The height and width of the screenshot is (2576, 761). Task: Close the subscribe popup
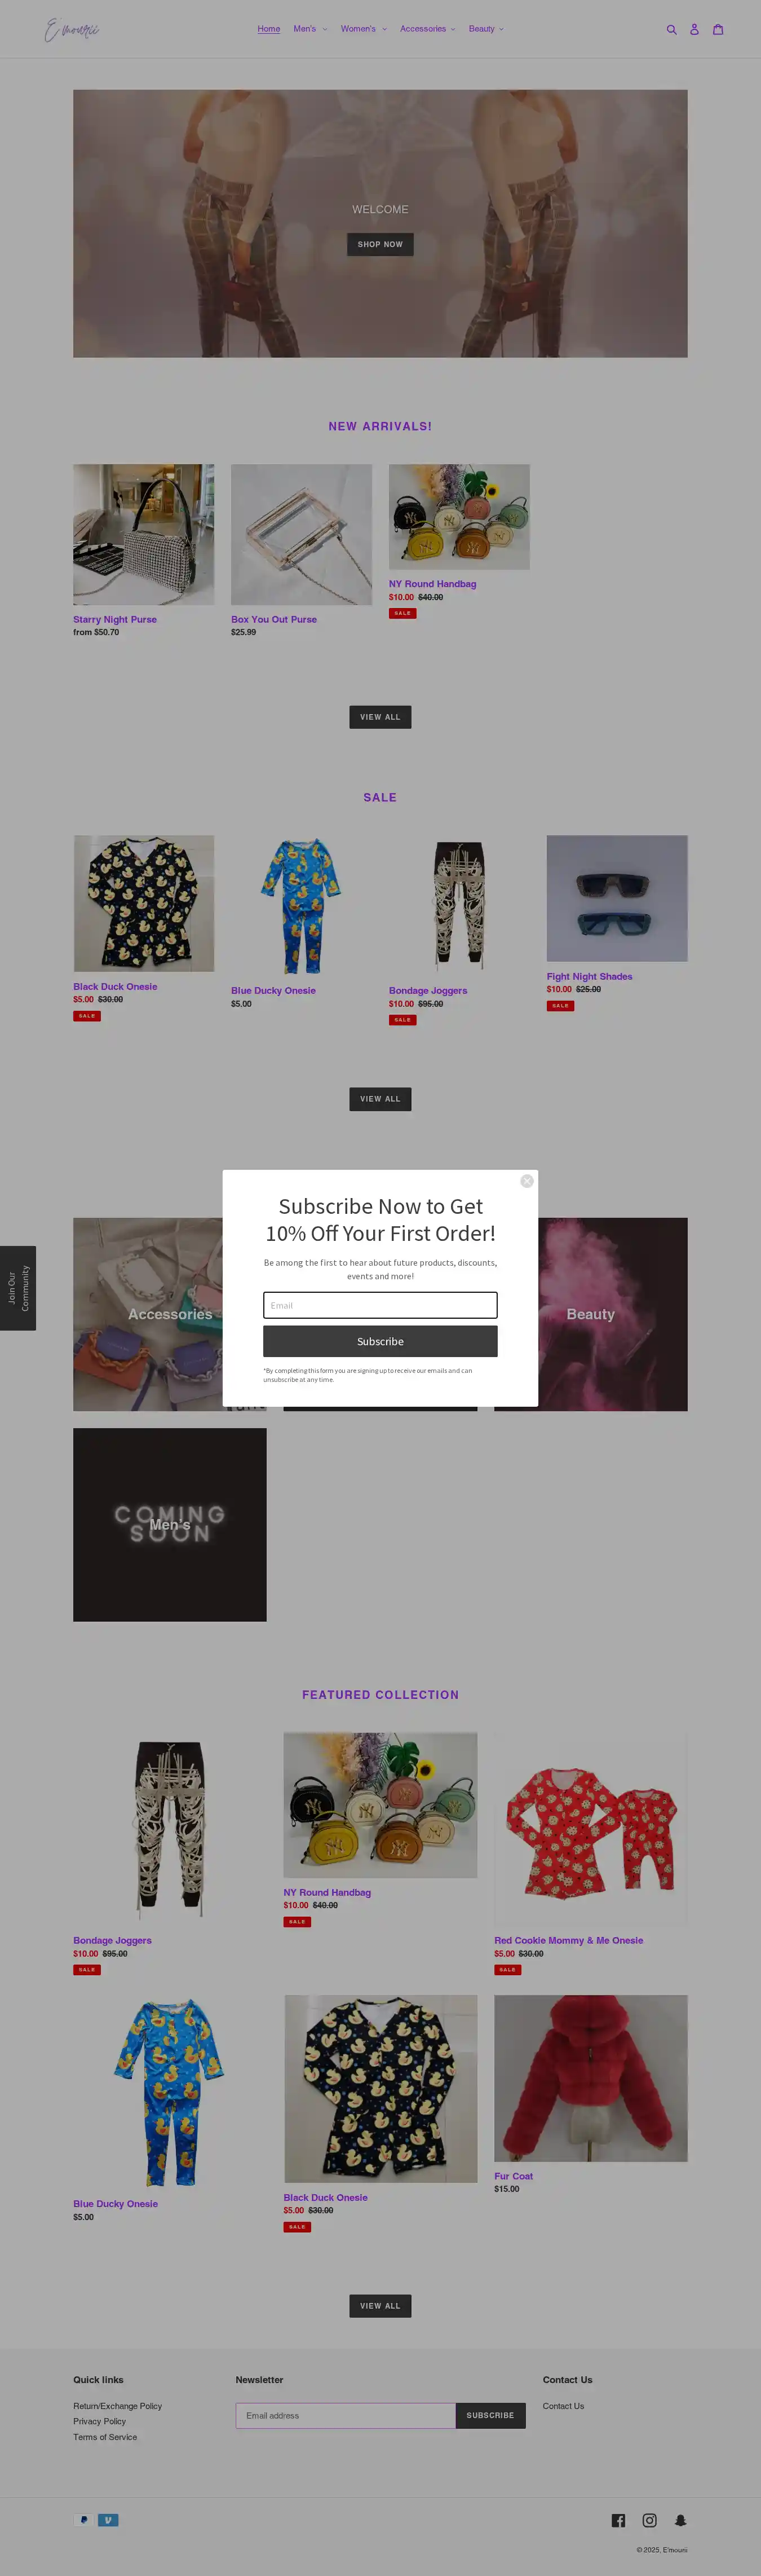(527, 1181)
